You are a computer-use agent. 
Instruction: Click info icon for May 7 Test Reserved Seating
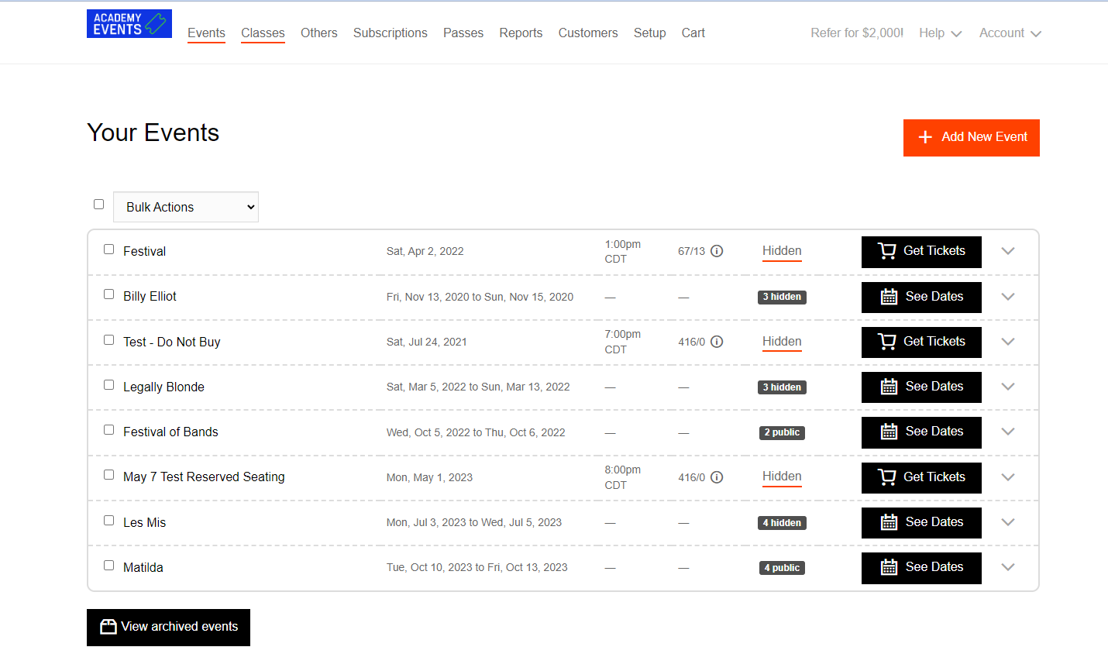[x=717, y=477]
